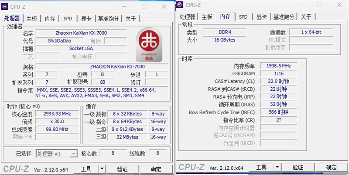Click the empty 核心电压 field
The width and height of the screenshot is (349, 175).
tap(111, 56)
